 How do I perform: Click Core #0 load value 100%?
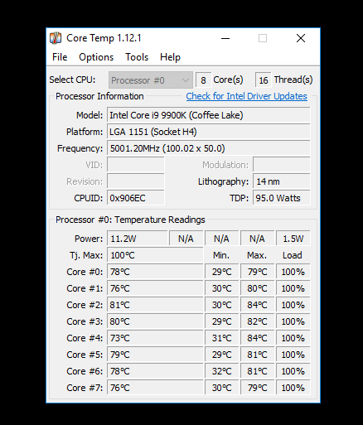click(x=293, y=272)
